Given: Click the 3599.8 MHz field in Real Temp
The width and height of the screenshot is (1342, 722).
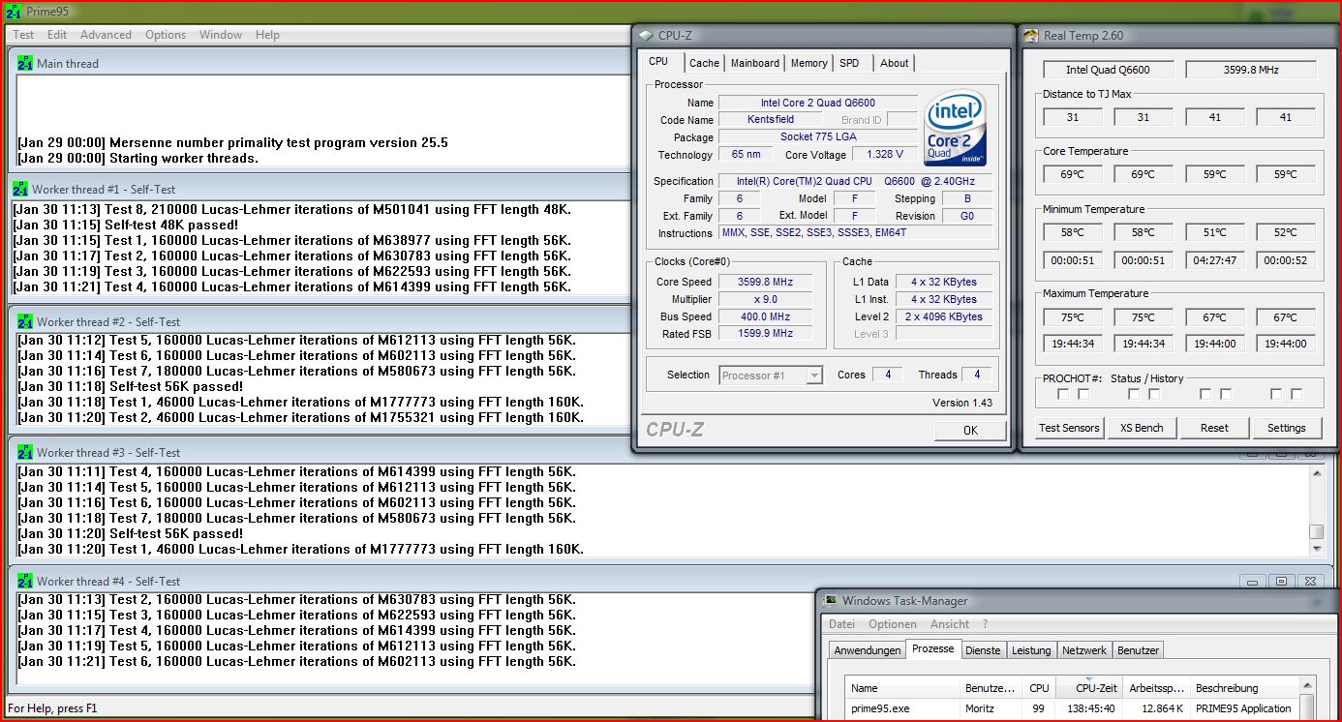Looking at the screenshot, I should [x=1251, y=70].
